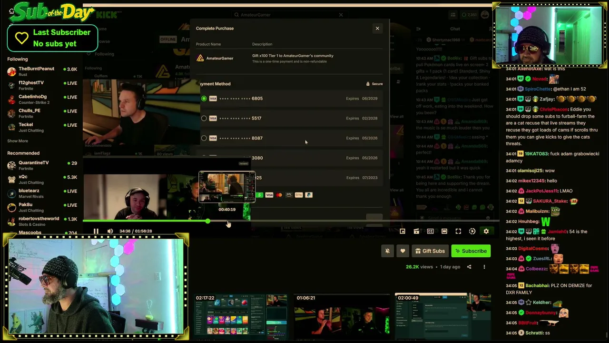
Task: Open f12ghostTV channel in sidebar
Action: point(42,85)
